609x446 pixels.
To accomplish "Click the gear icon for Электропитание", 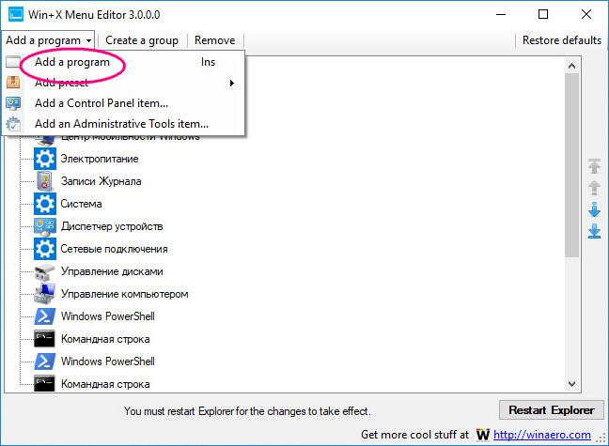I will [45, 159].
